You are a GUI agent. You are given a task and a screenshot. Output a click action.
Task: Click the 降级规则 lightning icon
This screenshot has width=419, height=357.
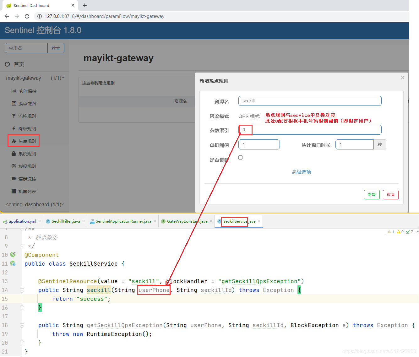[14, 128]
